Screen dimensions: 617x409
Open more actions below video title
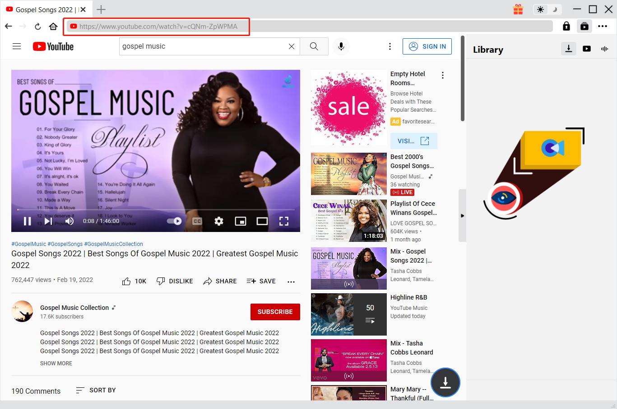[x=291, y=282]
